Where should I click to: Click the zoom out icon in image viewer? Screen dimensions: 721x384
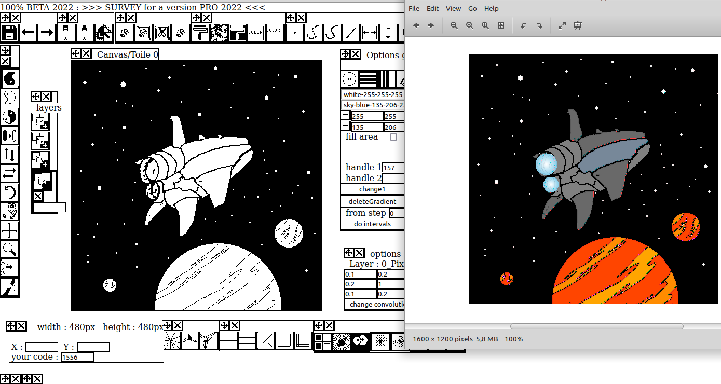point(454,25)
